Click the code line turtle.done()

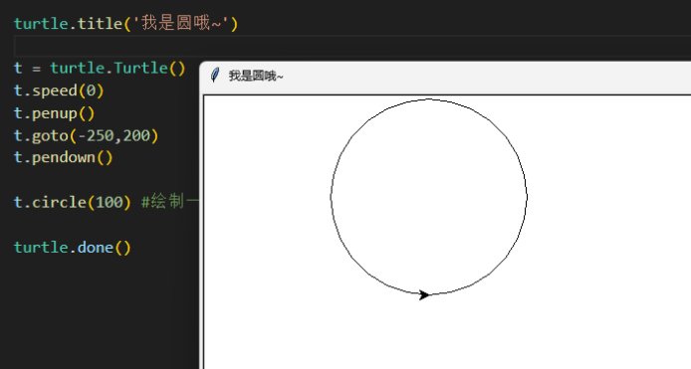pos(73,247)
